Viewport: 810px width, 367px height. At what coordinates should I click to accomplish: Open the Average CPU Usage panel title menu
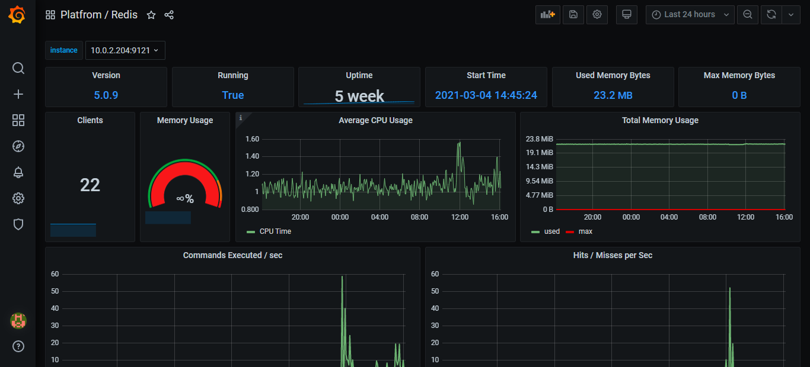pos(375,120)
